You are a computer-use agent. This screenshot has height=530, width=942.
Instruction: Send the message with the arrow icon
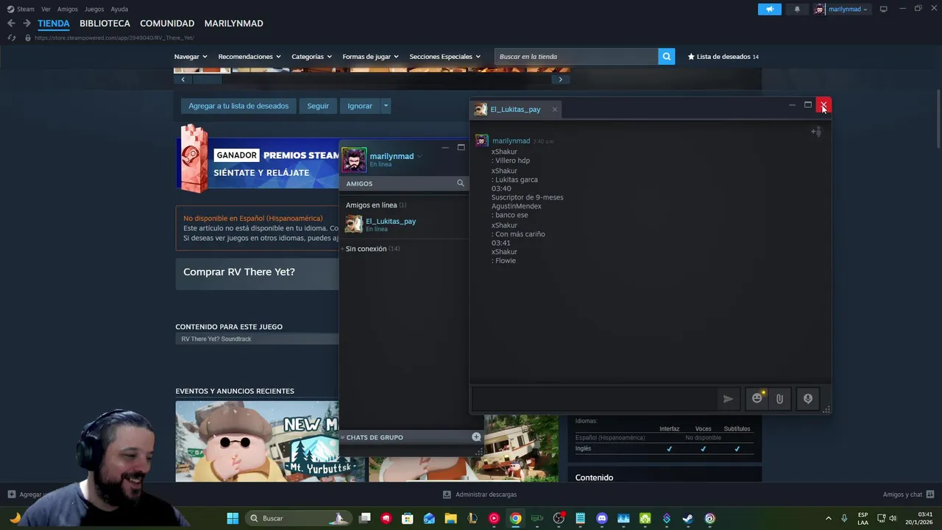coord(728,398)
